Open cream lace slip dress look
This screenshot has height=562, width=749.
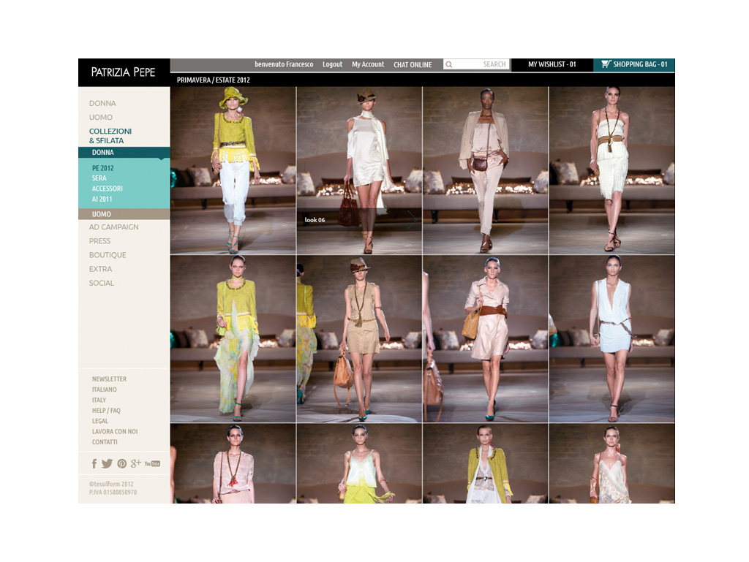[x=612, y=463]
